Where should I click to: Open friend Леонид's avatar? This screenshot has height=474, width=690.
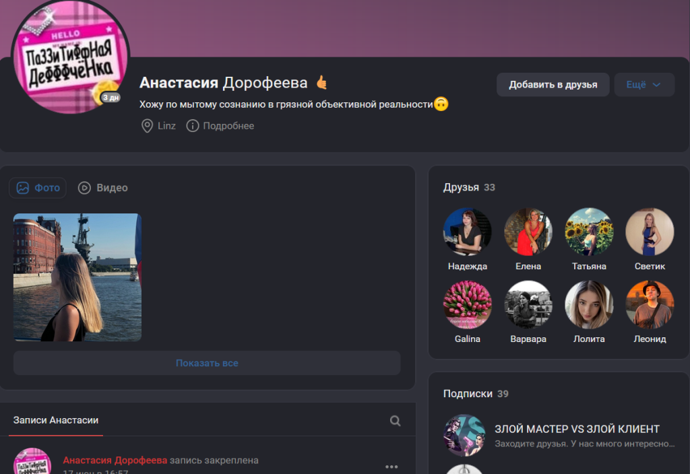point(650,305)
